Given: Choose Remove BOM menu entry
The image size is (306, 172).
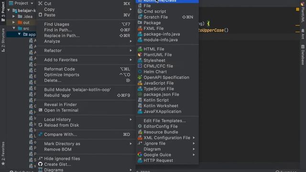Looking at the screenshot, I should tap(86, 150).
